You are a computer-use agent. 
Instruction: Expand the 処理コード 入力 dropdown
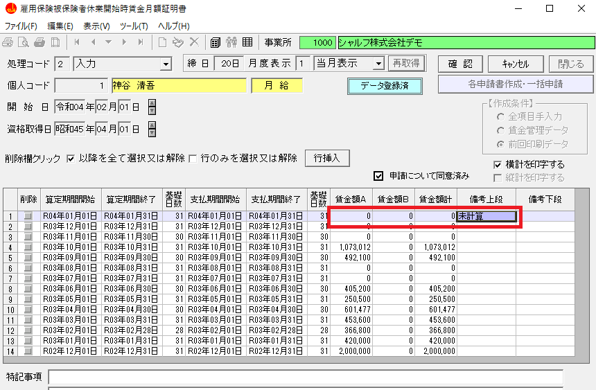click(166, 64)
